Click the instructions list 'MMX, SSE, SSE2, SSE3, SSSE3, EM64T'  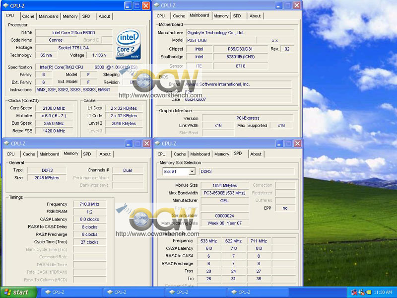click(x=73, y=90)
